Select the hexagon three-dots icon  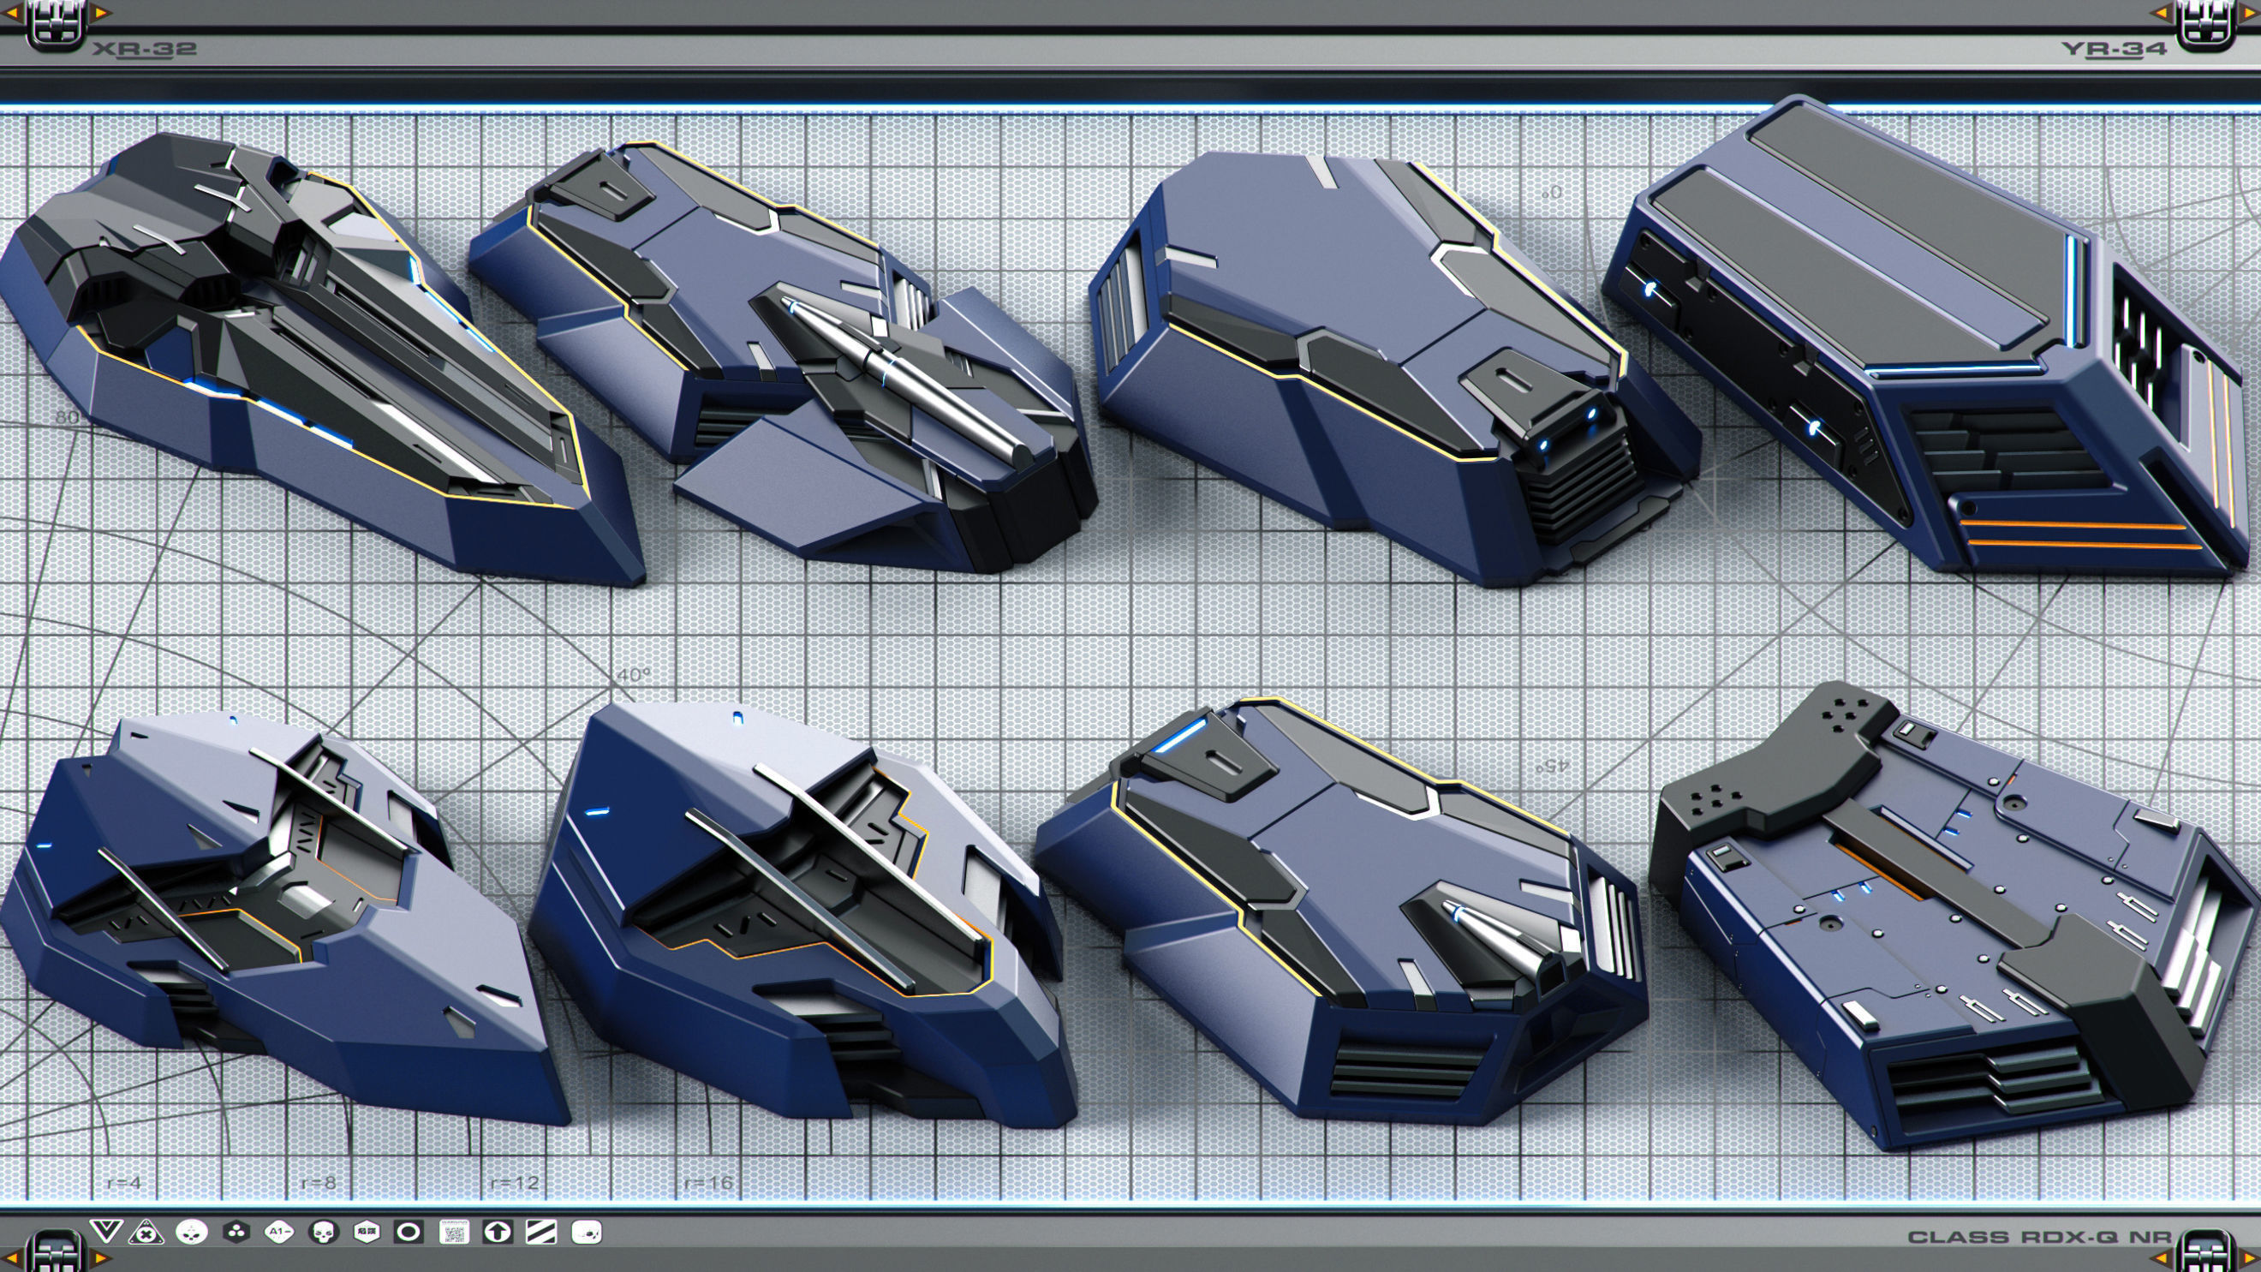pos(236,1233)
